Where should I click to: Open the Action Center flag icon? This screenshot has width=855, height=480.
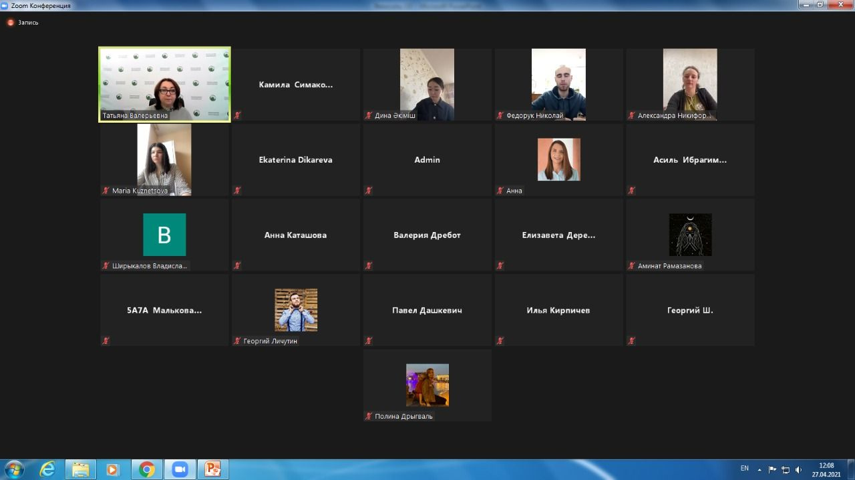pyautogui.click(x=773, y=469)
